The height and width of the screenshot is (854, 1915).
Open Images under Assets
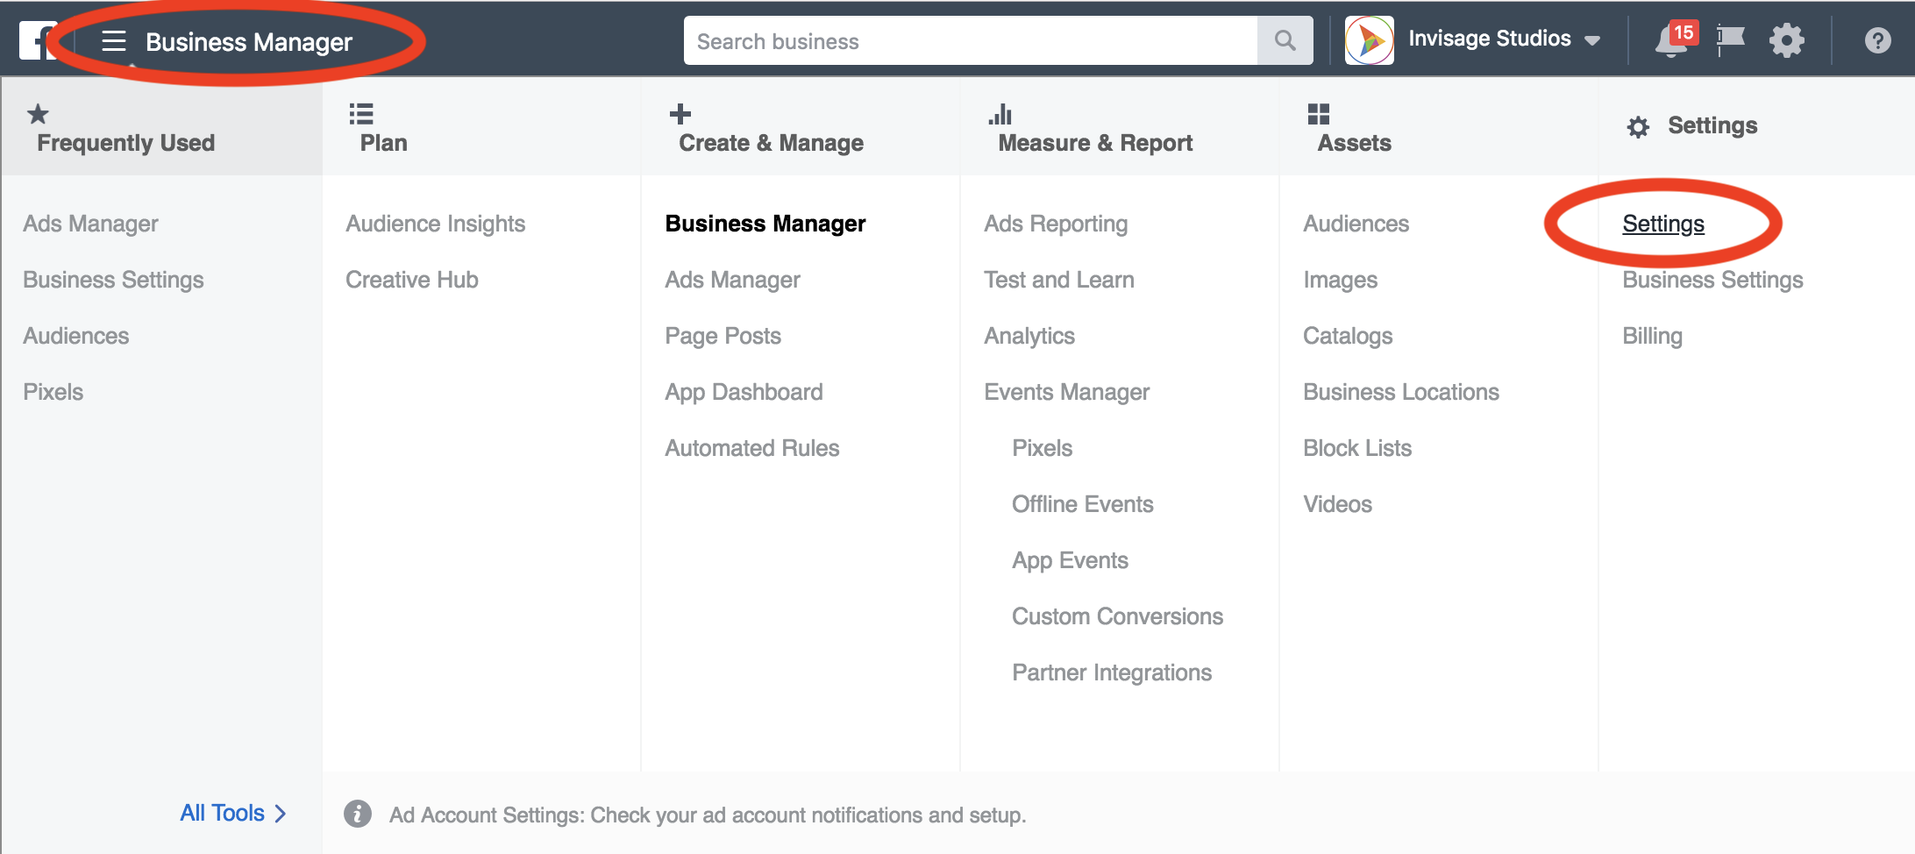pyautogui.click(x=1340, y=280)
